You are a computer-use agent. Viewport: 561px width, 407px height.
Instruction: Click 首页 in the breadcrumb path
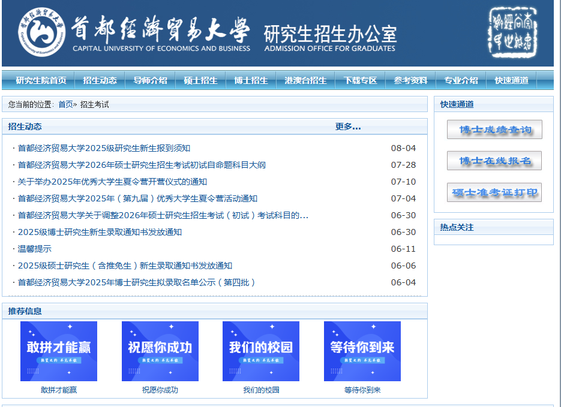point(65,104)
